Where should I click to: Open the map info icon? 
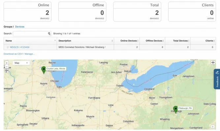click(213, 126)
